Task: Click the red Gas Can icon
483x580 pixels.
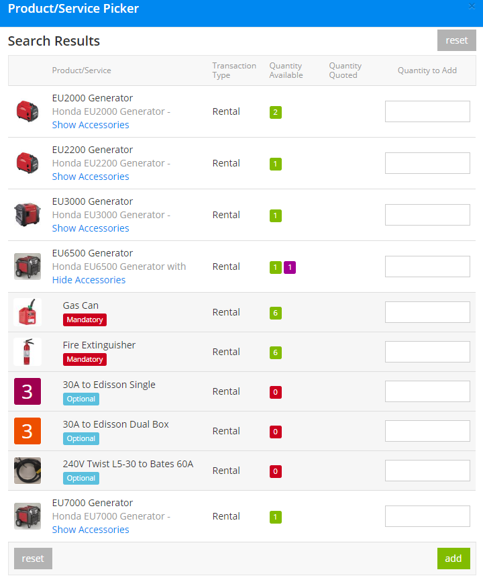Action: tap(28, 312)
